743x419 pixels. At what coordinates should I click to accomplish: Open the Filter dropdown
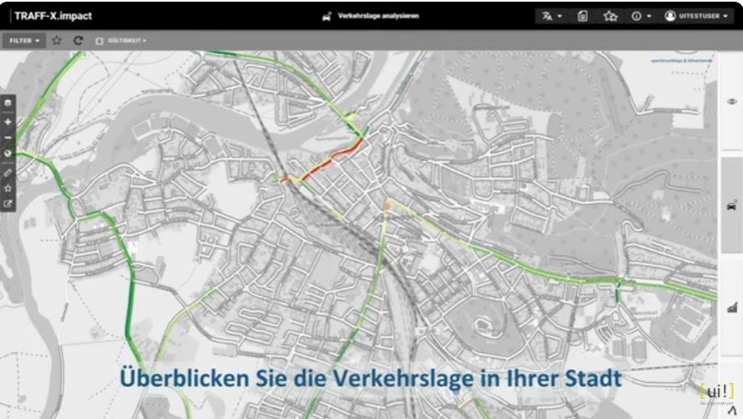tap(24, 40)
